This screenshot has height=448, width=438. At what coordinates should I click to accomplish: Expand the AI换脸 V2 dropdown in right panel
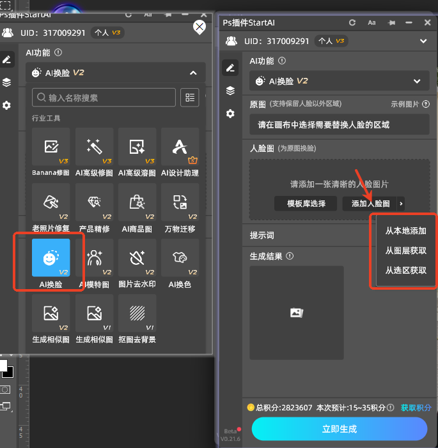[417, 81]
